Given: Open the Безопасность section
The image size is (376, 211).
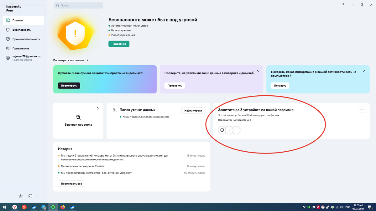Looking at the screenshot, I should pos(23,30).
